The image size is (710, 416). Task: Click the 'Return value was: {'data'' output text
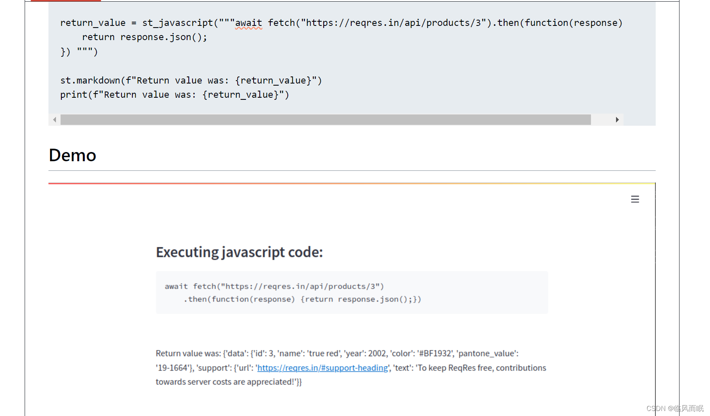pyautogui.click(x=337, y=353)
